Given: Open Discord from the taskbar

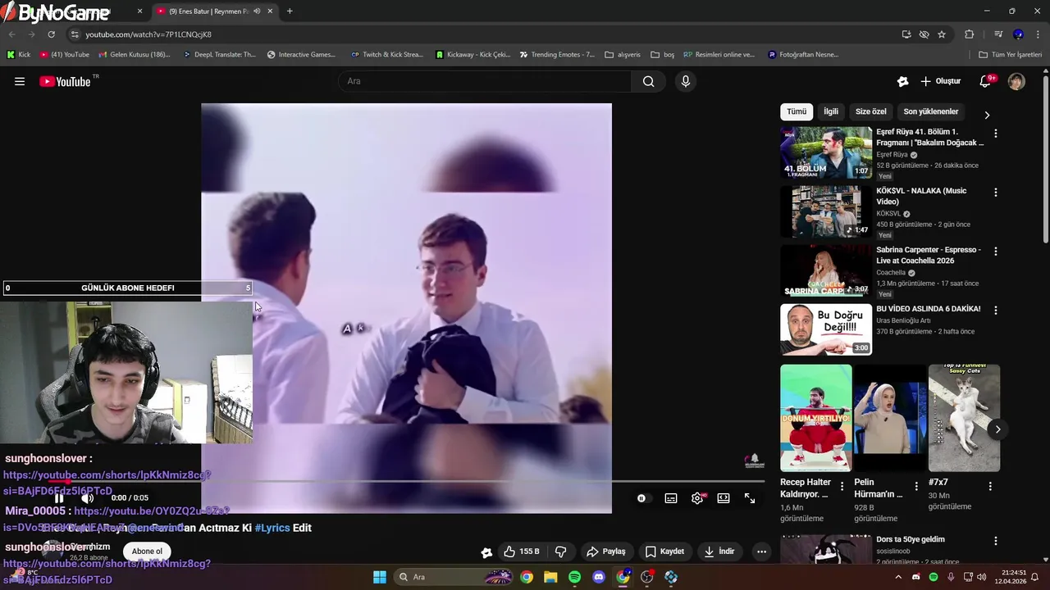Looking at the screenshot, I should coord(599,577).
